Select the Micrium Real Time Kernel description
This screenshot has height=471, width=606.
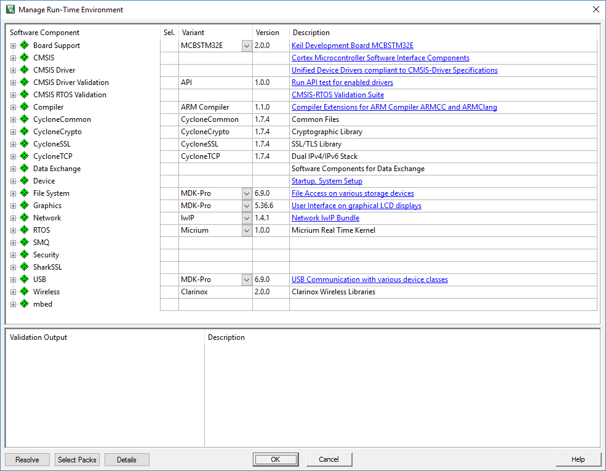pos(333,230)
